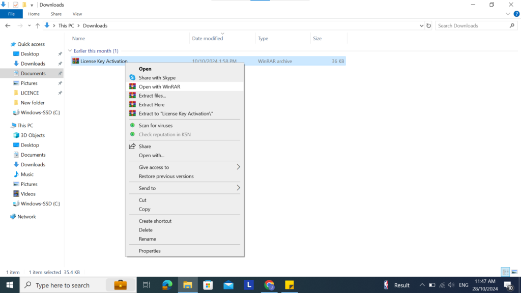
Task: Open Windows-SSD (C:) under This PC
Action: tap(40, 203)
